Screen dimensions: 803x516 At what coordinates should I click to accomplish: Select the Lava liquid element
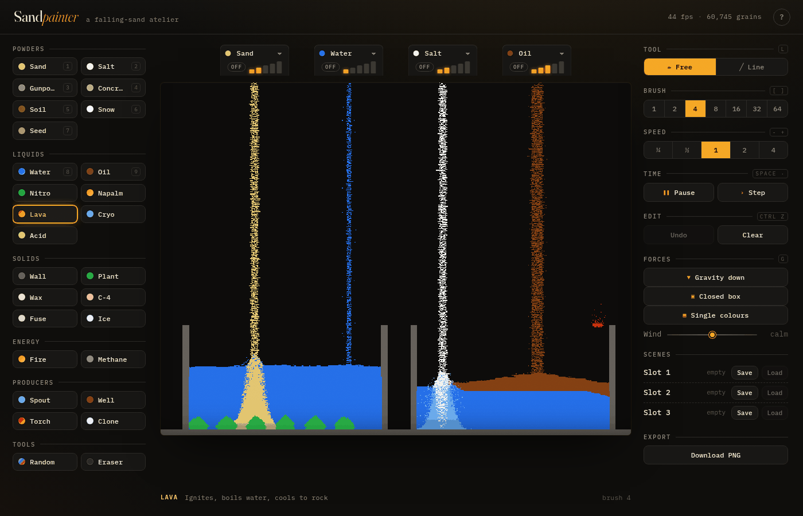point(45,214)
